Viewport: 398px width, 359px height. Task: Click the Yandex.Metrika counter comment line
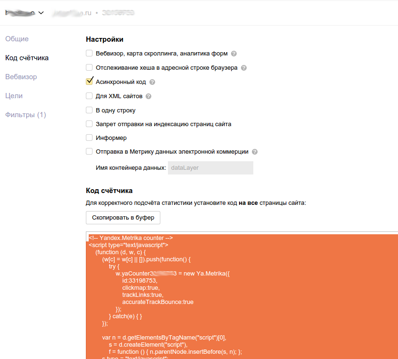pyautogui.click(x=131, y=238)
